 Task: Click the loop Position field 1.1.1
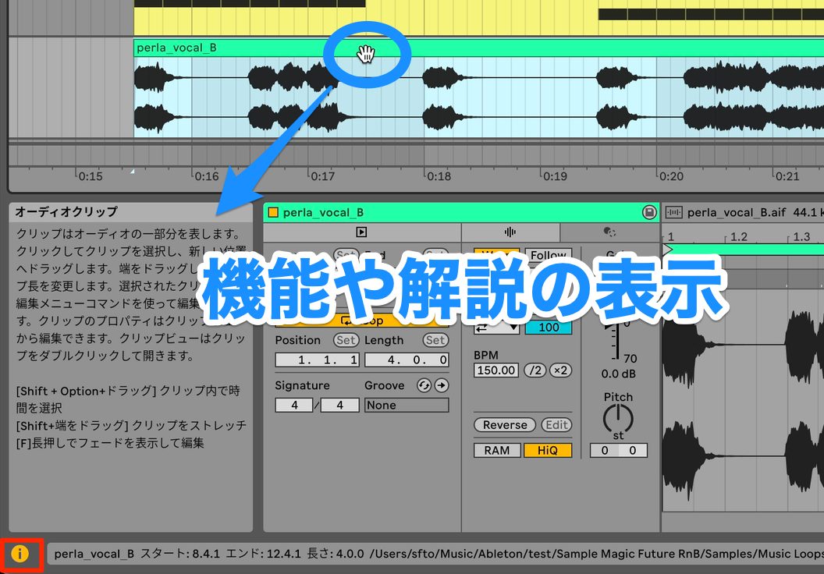click(318, 360)
